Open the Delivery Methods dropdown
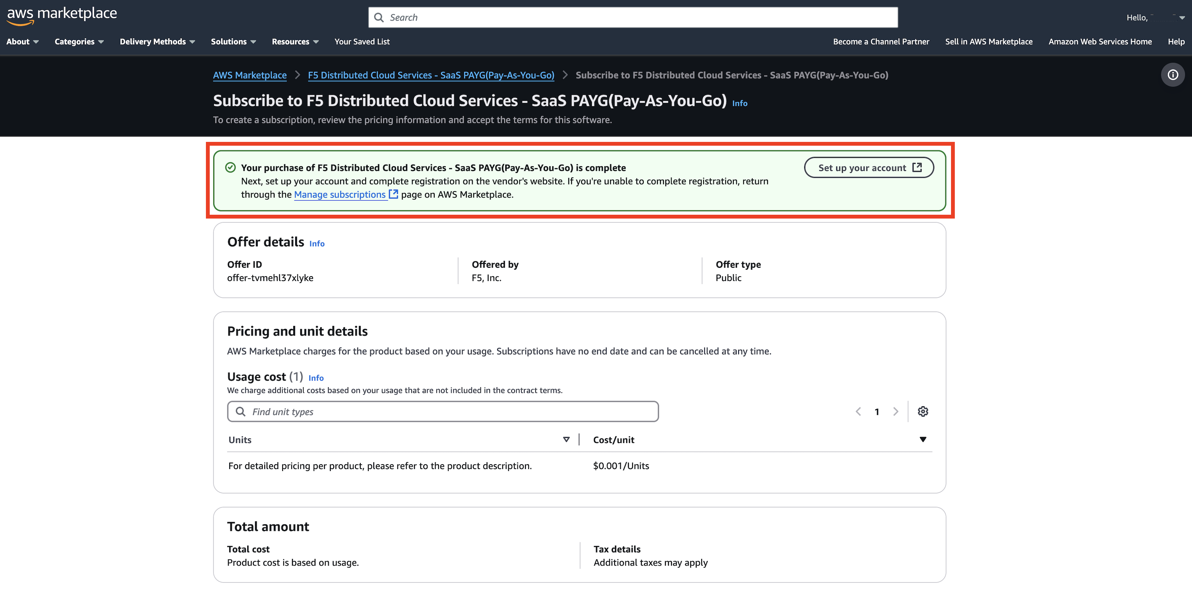Viewport: 1192px width, 595px height. tap(157, 42)
